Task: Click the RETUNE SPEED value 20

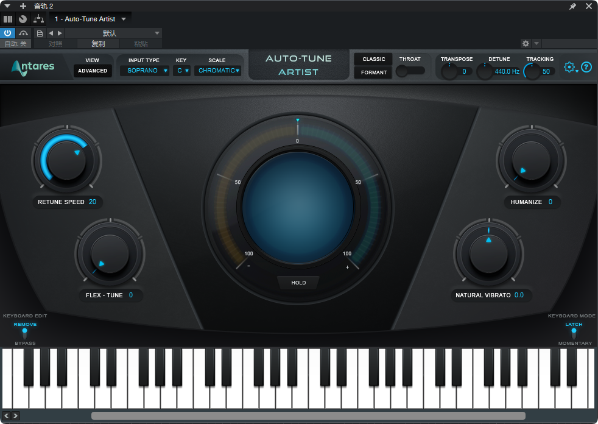Action: (x=93, y=202)
